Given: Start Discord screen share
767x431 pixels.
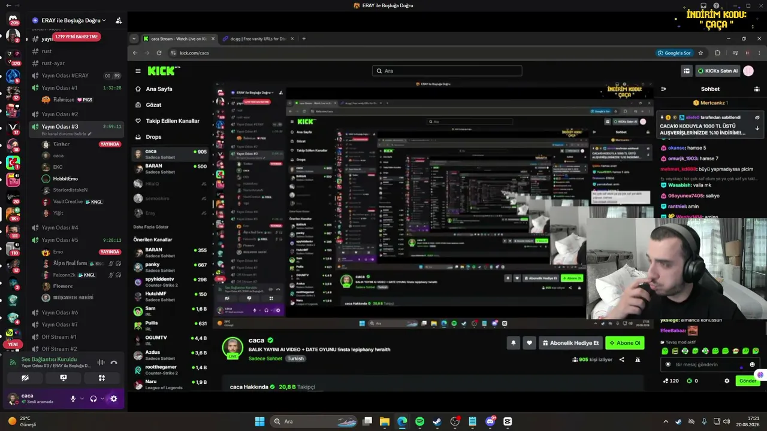Looking at the screenshot, I should [x=63, y=378].
